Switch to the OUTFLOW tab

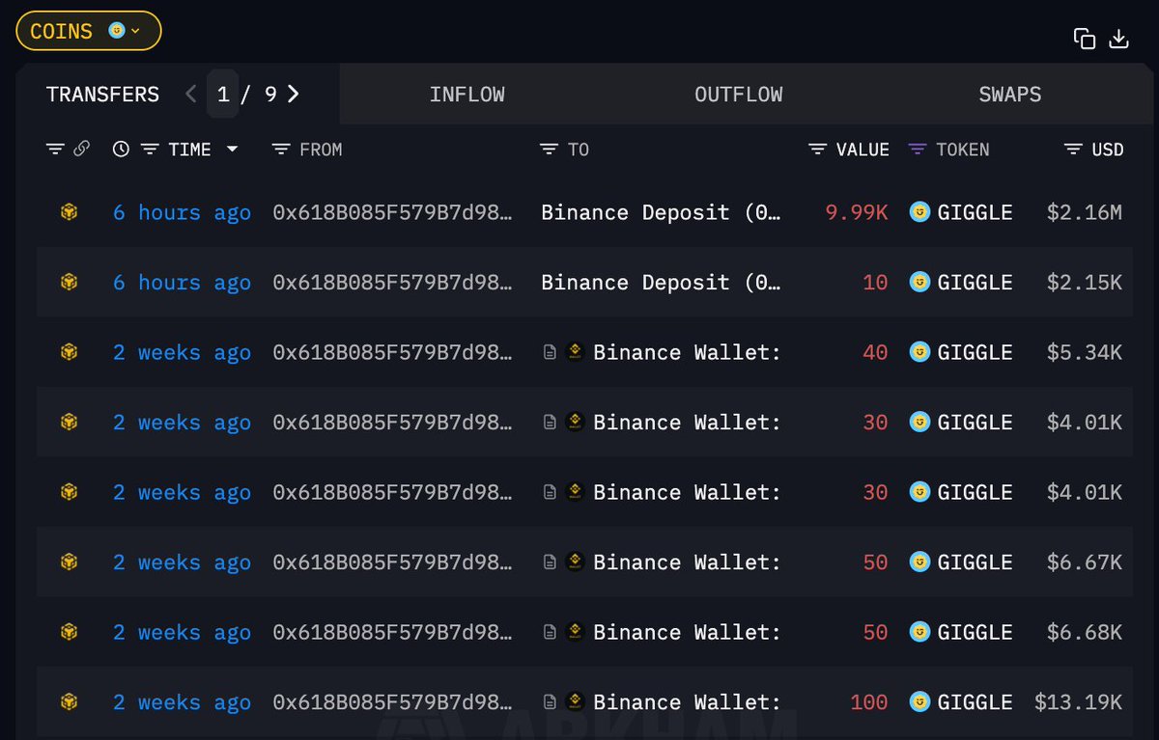pyautogui.click(x=739, y=95)
